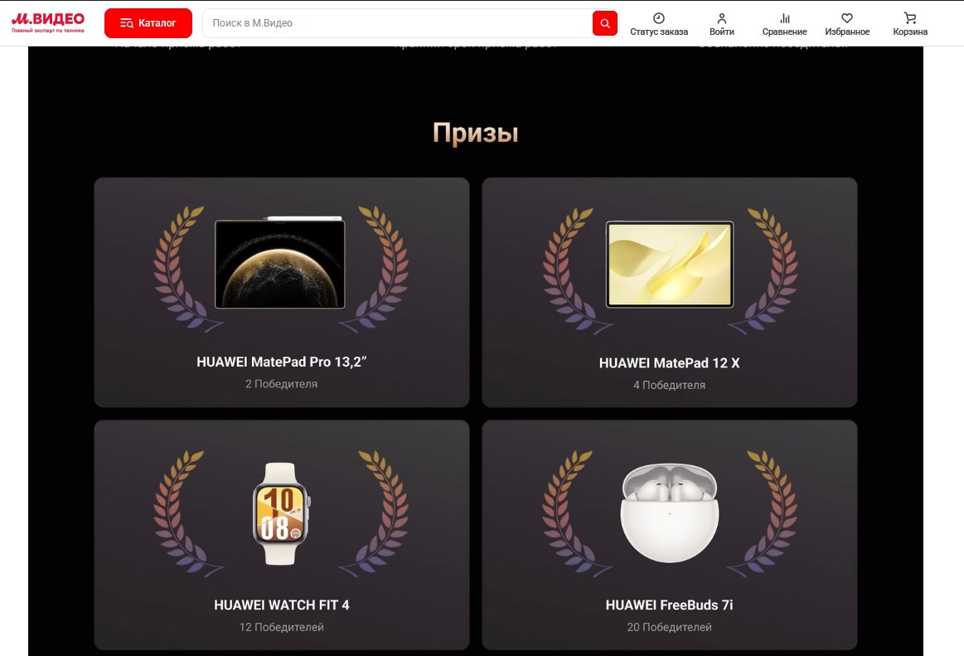
Task: Open the Корзина cart icon
Action: (x=910, y=17)
